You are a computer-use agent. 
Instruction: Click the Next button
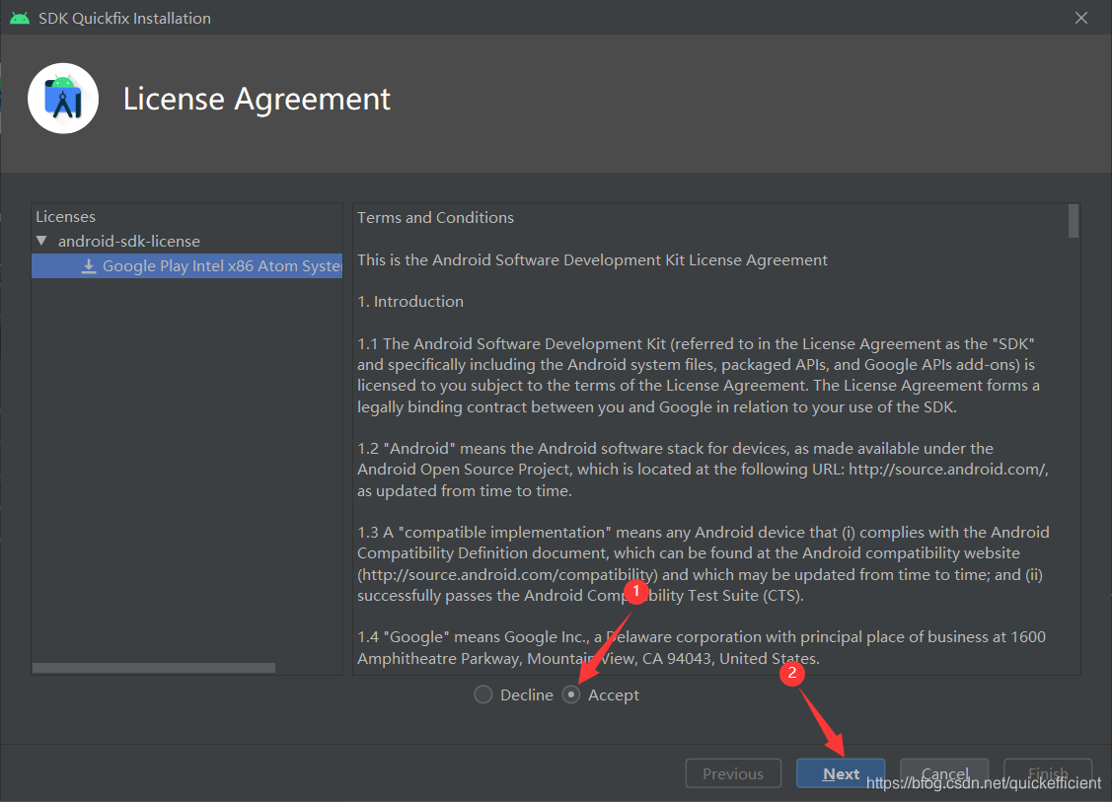click(841, 773)
